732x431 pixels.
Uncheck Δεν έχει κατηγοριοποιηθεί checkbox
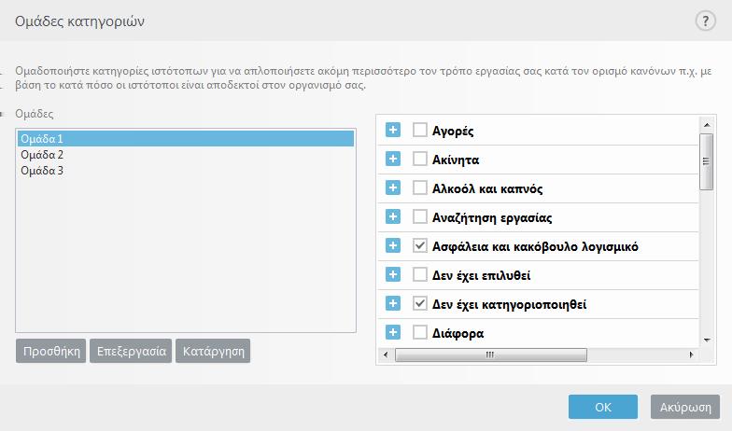click(420, 303)
